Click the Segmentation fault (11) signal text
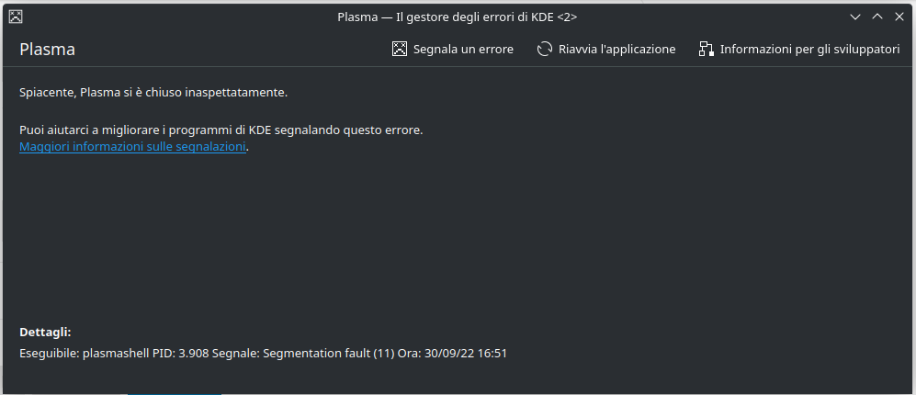 point(329,353)
